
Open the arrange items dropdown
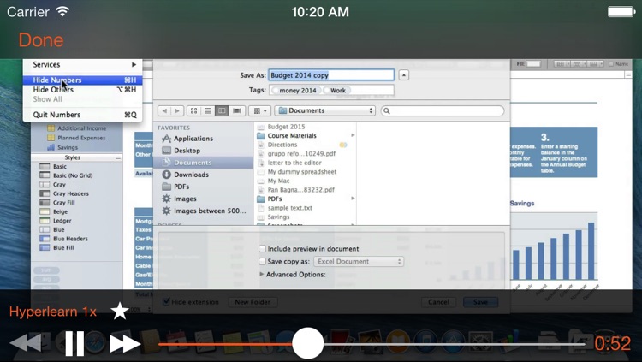pyautogui.click(x=259, y=110)
